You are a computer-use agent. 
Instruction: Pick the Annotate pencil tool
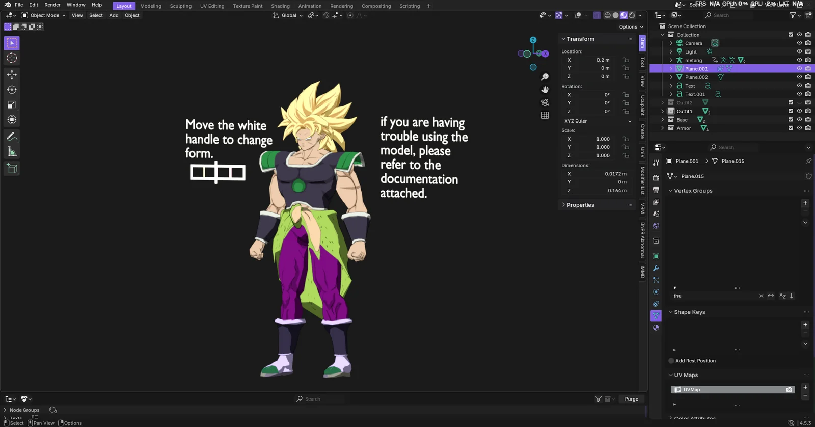coord(12,137)
